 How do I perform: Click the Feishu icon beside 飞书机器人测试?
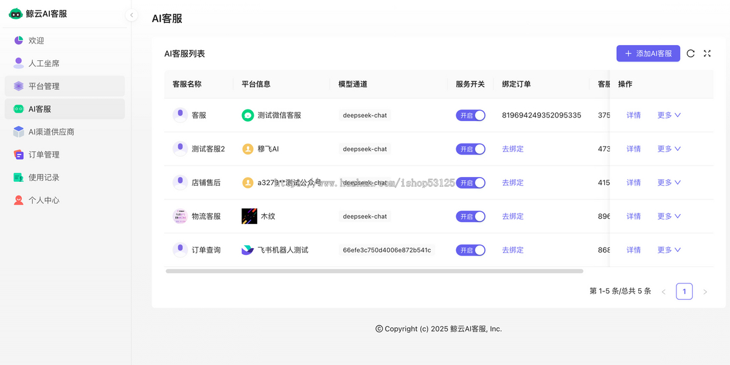coord(248,249)
